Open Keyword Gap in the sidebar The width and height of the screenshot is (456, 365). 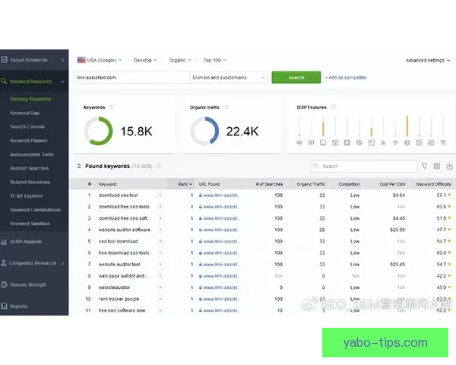click(x=24, y=113)
